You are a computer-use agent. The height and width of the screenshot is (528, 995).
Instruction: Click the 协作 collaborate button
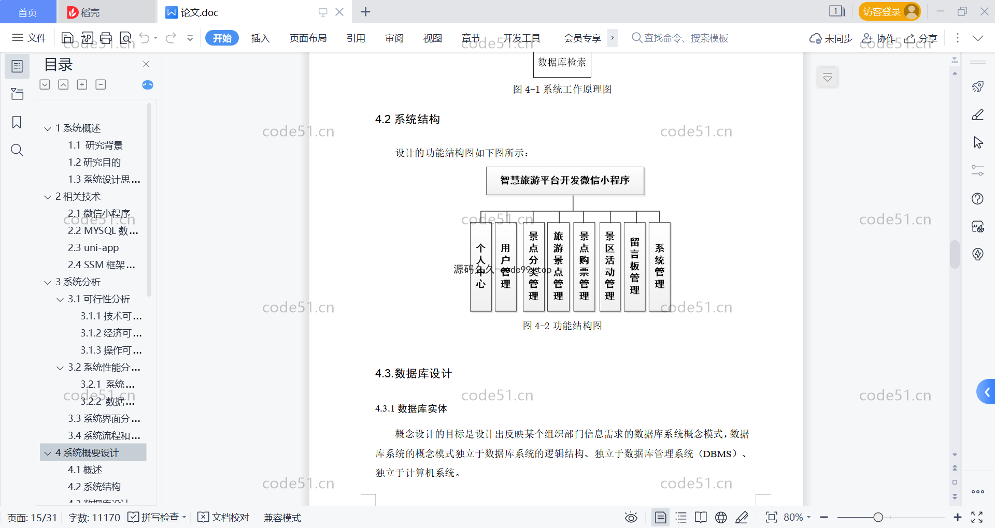click(x=879, y=38)
